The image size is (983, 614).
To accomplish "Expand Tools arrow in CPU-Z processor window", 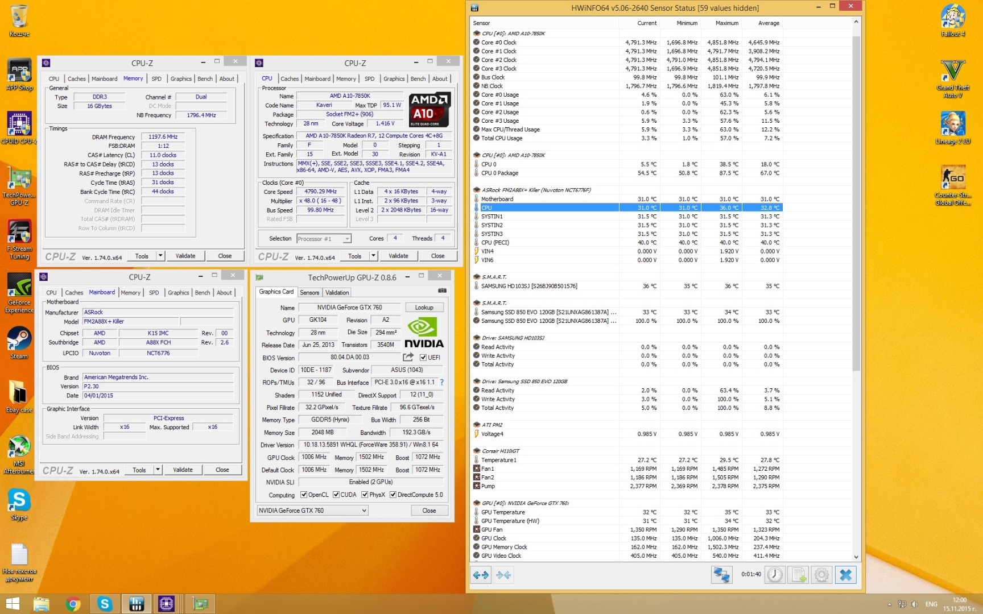I will pos(374,256).
